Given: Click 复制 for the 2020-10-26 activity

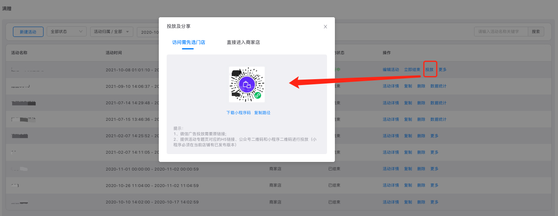Looking at the screenshot, I should coord(408,185).
